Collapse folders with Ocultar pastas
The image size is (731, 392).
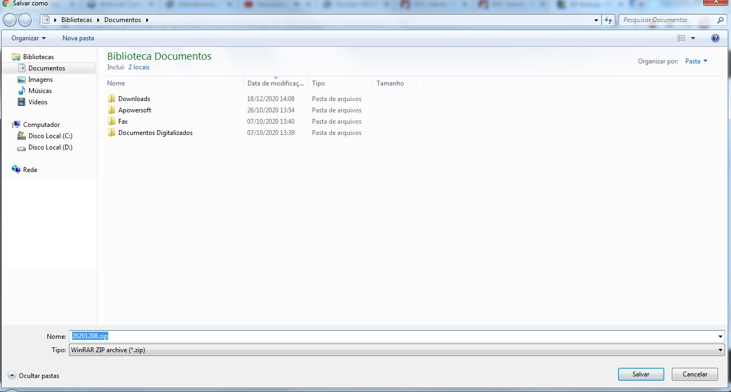point(34,376)
